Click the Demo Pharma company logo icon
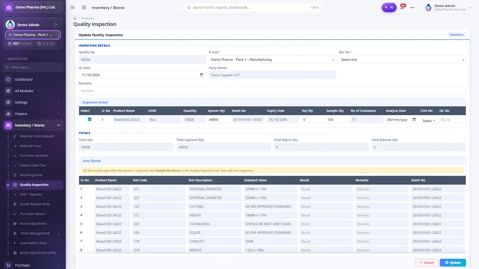Image resolution: width=479 pixels, height=269 pixels. click(x=8, y=7)
